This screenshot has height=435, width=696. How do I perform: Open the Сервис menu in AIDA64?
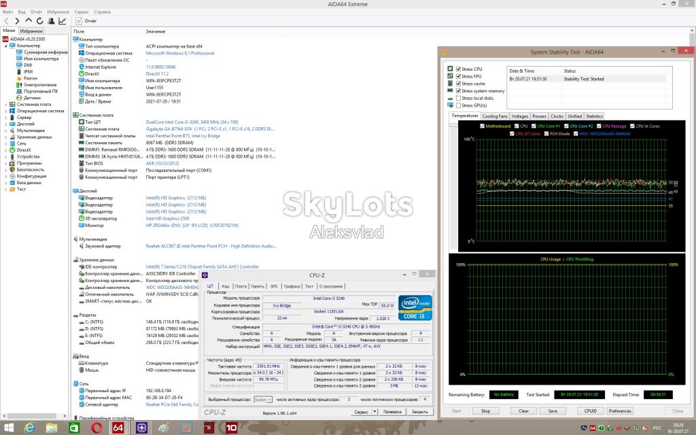point(82,12)
